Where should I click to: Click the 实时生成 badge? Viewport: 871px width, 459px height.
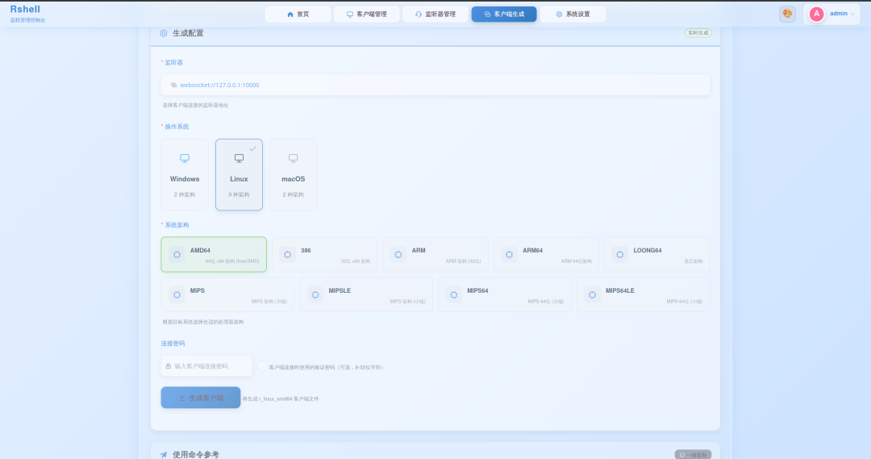click(x=698, y=33)
